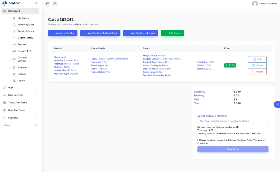280x172 pixels.
Task: Accept the Order Terms and Conditions checkbox
Action: point(199,140)
